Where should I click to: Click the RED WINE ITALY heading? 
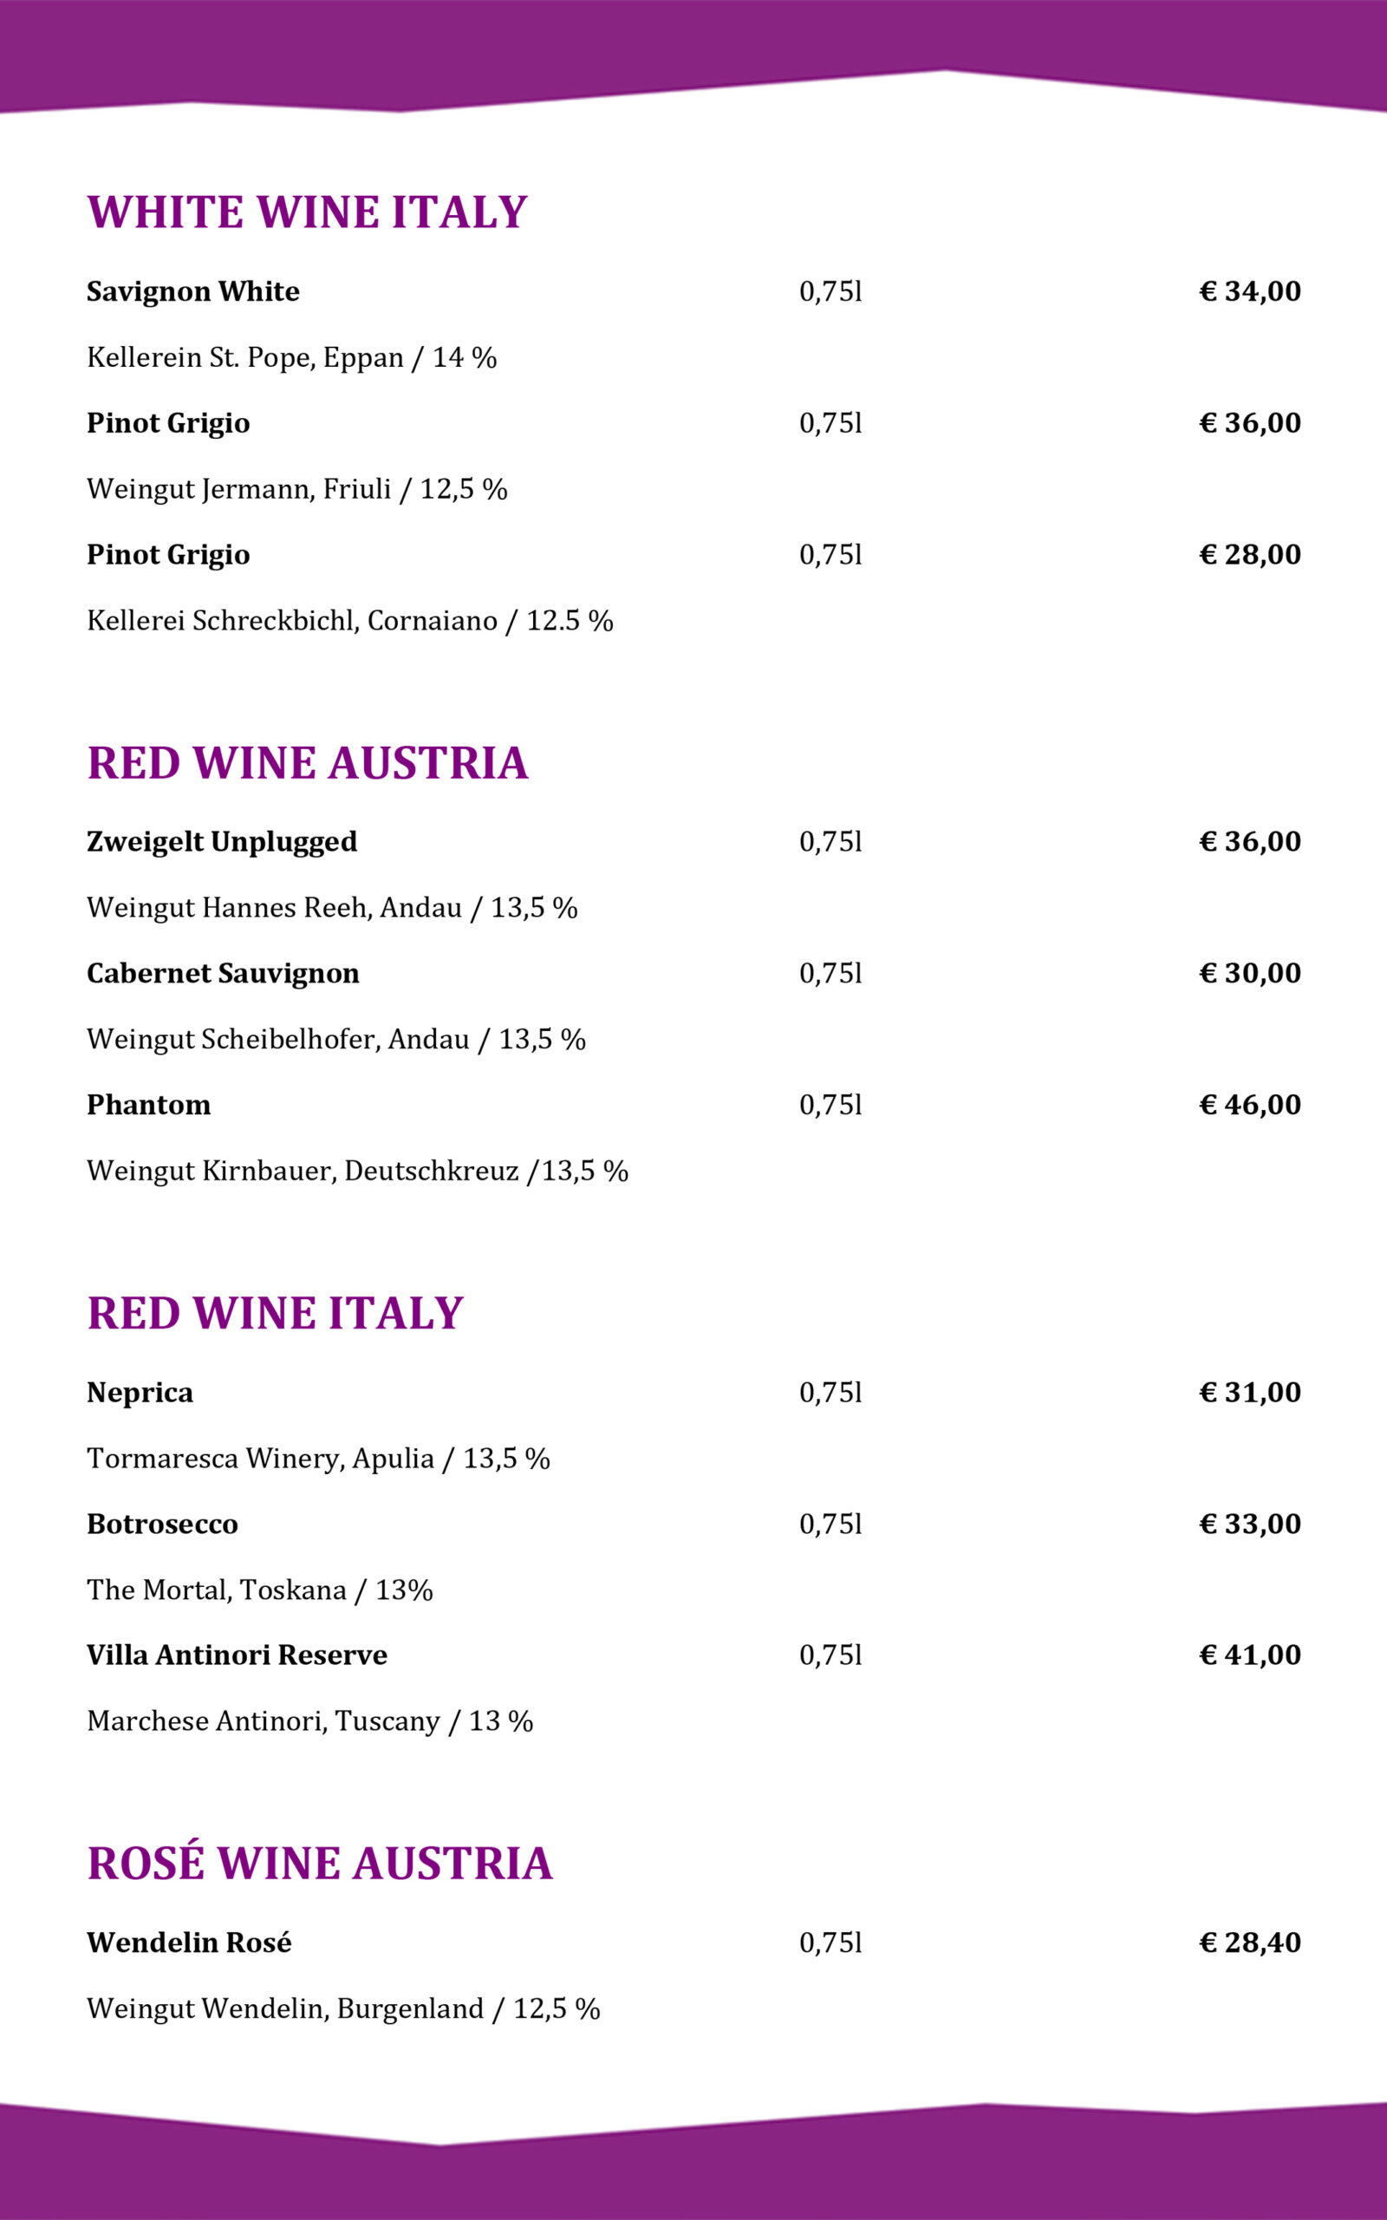pyautogui.click(x=275, y=1314)
